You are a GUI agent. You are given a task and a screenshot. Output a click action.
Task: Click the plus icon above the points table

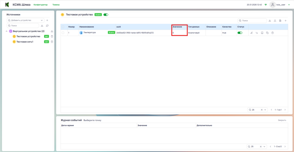(x=286, y=21)
